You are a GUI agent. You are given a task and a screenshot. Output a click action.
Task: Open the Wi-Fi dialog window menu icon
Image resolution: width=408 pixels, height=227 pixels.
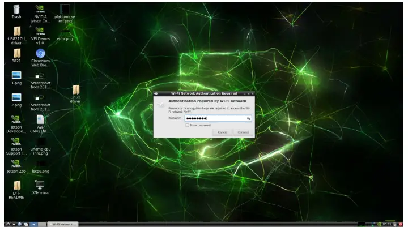pos(156,93)
